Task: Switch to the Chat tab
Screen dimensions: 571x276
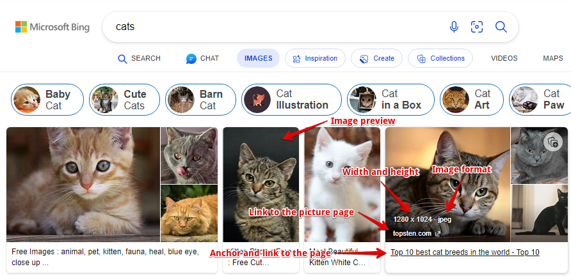Action: [x=202, y=58]
